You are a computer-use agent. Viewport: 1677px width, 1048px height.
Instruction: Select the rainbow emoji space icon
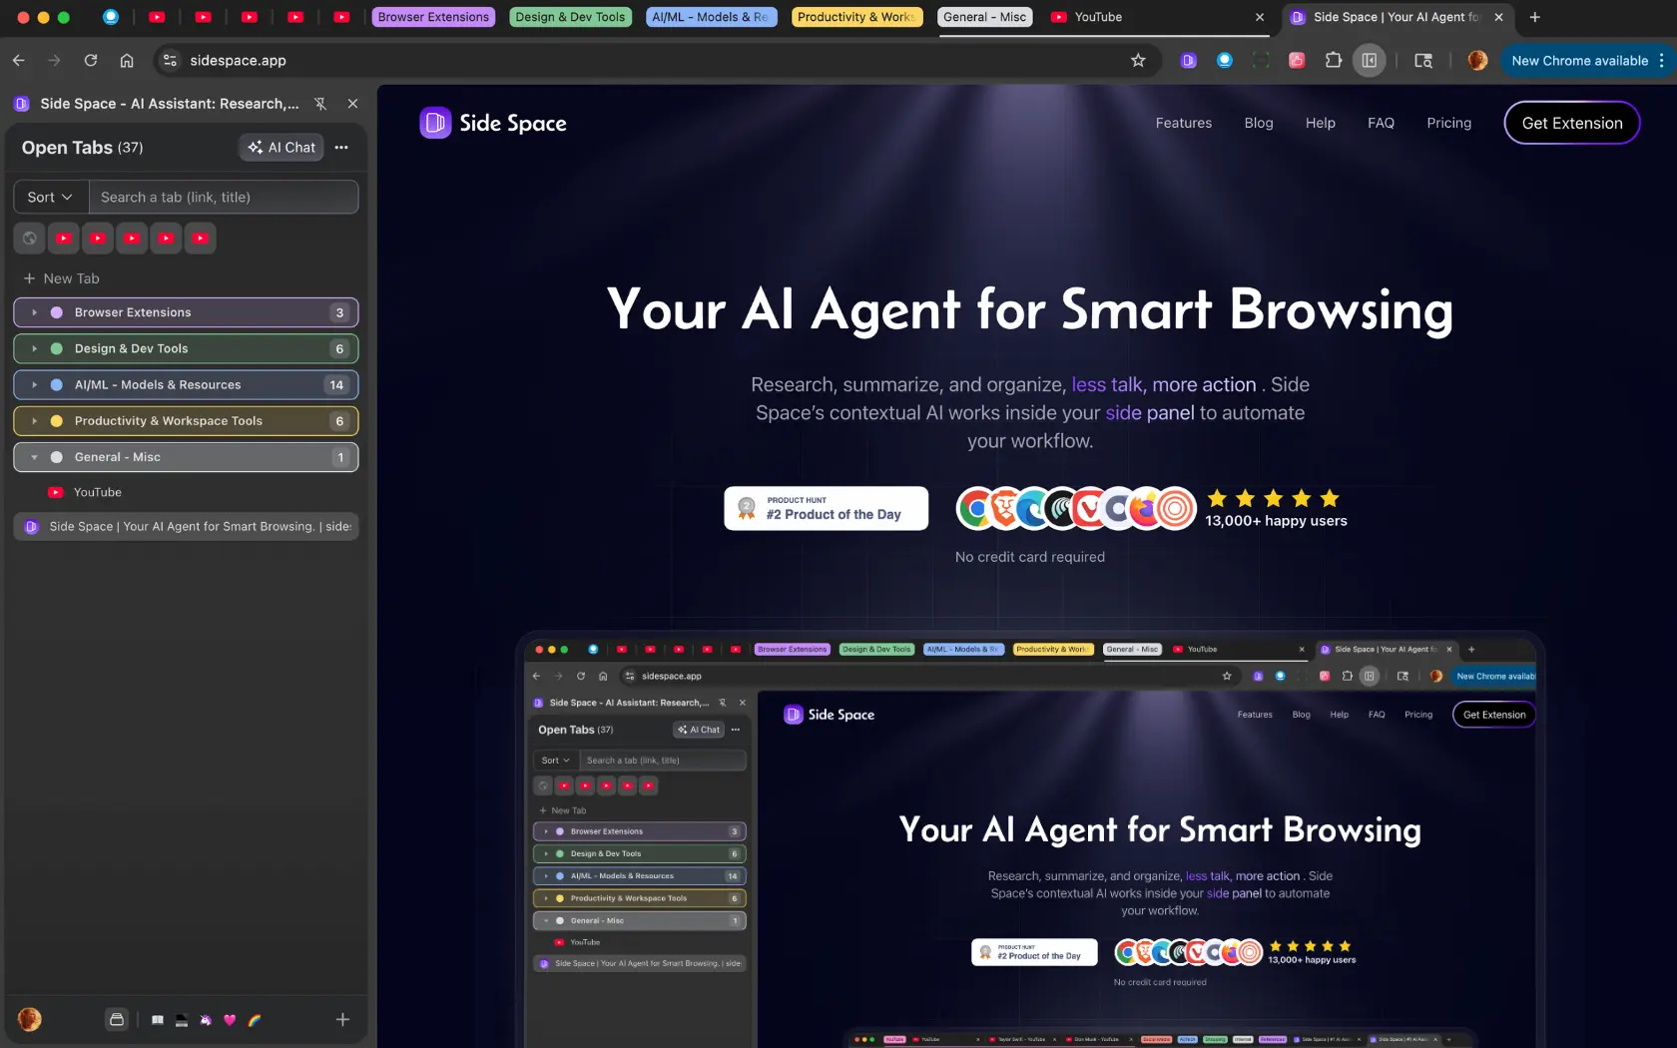(x=253, y=1019)
